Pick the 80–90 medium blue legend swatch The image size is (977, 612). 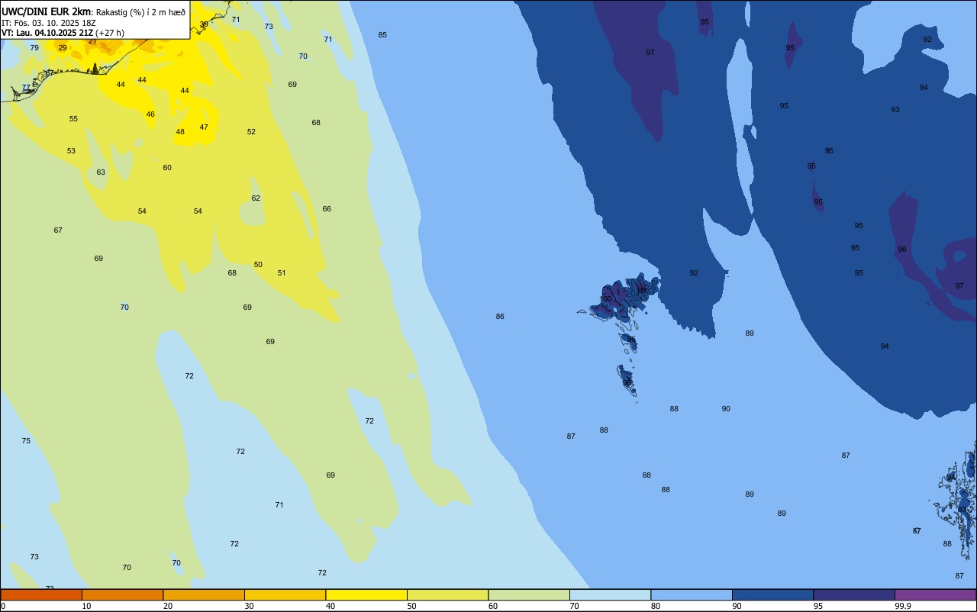(692, 594)
